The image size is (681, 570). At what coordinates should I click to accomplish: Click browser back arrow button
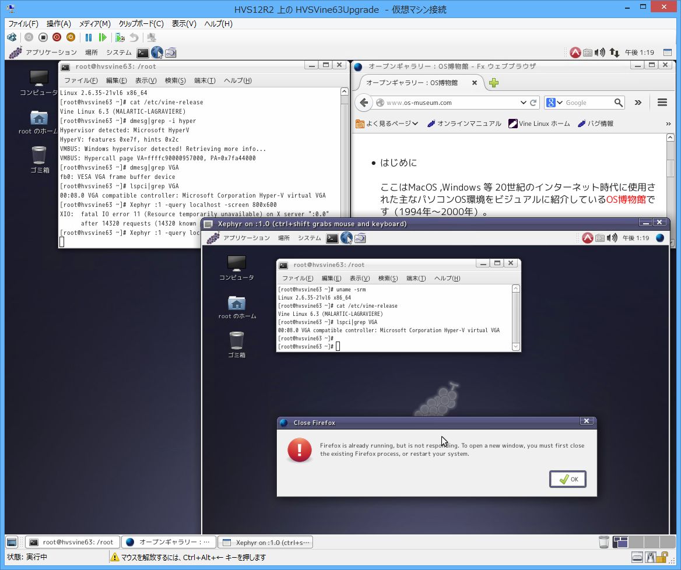364,103
